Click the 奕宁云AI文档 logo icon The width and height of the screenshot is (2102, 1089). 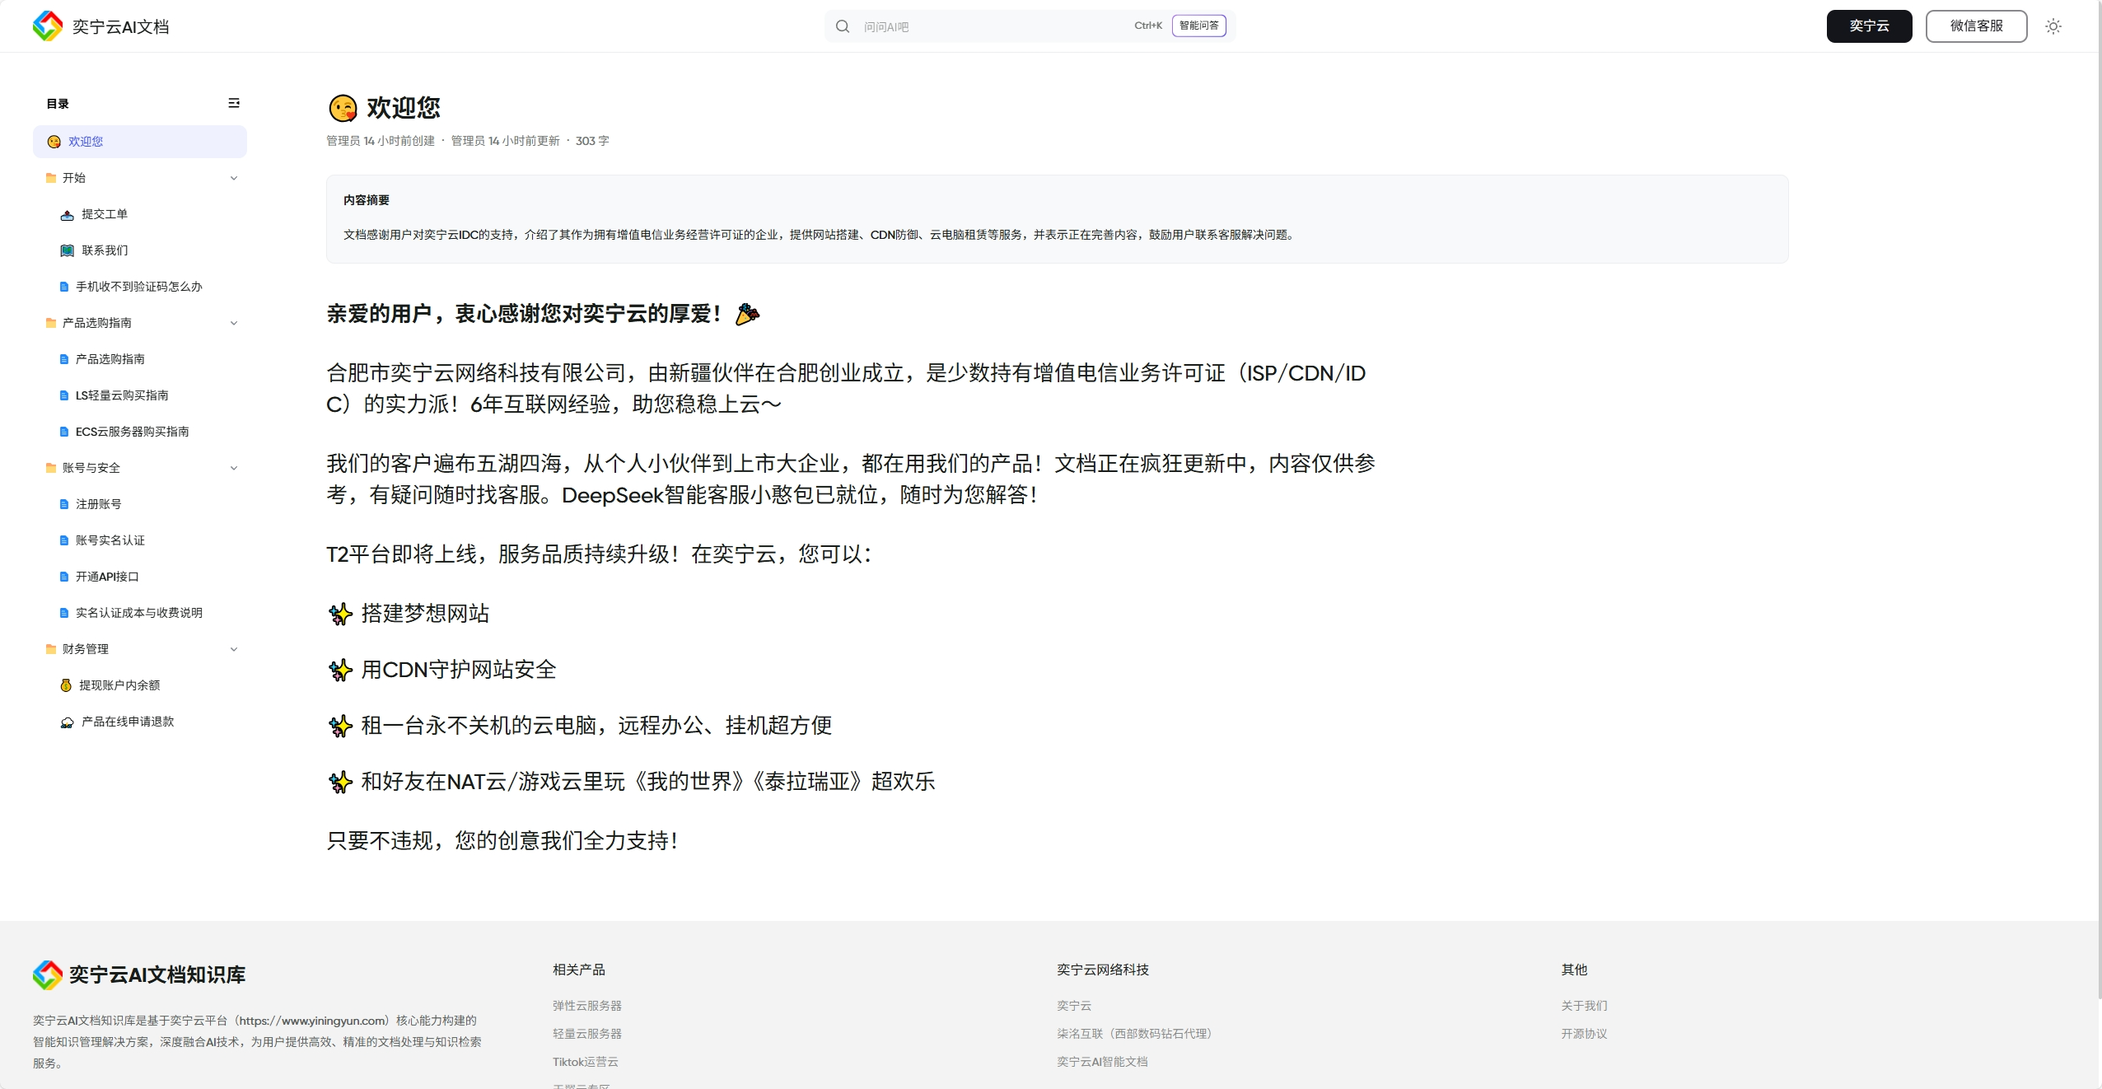[47, 26]
